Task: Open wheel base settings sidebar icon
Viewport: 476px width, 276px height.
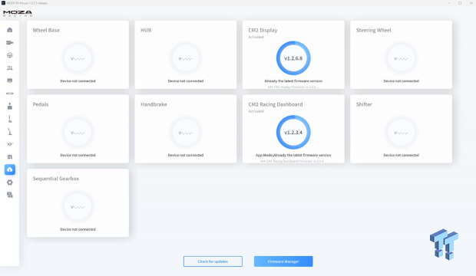Action: coord(10,42)
